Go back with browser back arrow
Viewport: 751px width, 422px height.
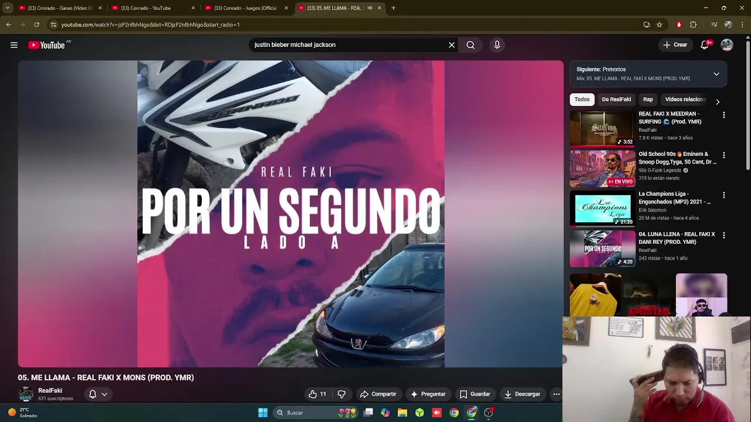[x=9, y=25]
